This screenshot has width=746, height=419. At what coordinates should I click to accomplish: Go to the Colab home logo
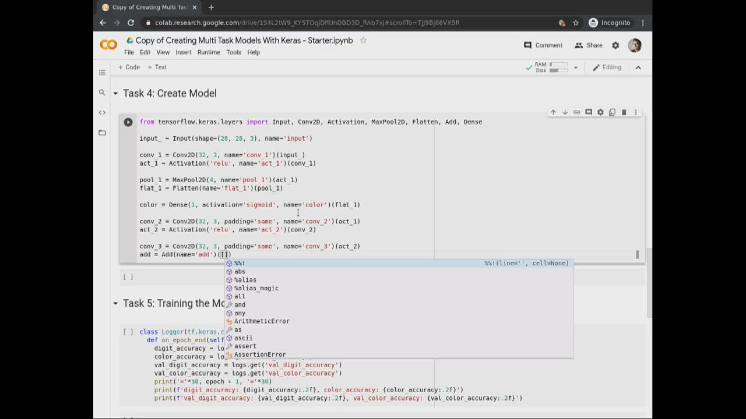click(108, 45)
